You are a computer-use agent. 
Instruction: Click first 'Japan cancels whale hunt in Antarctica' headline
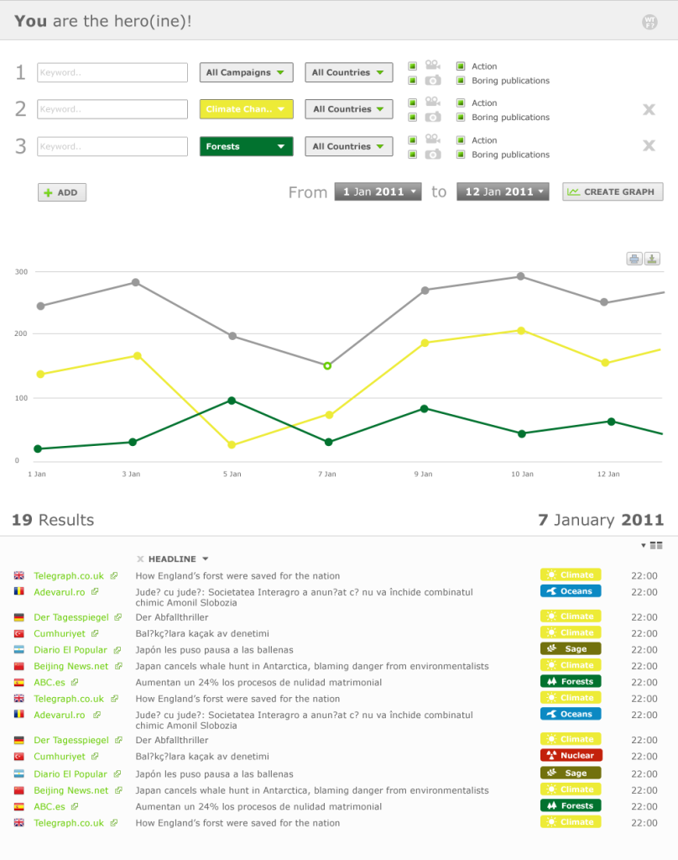point(312,666)
